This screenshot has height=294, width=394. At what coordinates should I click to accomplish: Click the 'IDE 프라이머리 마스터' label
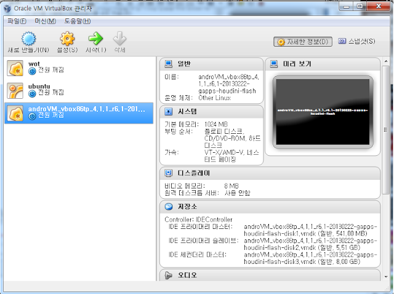click(x=201, y=226)
